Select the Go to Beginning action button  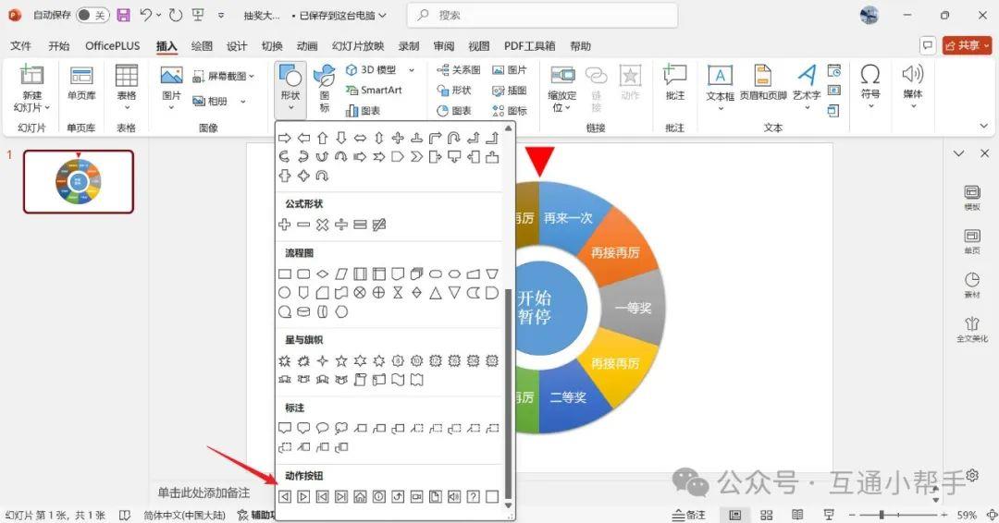(x=323, y=496)
